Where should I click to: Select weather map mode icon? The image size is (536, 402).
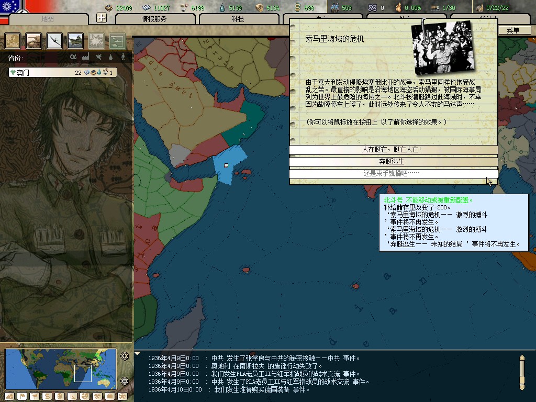(35, 397)
